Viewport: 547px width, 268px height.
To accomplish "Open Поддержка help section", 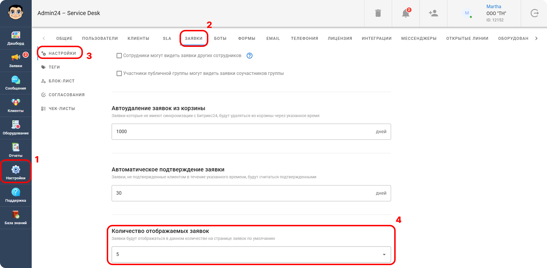I will [x=16, y=195].
